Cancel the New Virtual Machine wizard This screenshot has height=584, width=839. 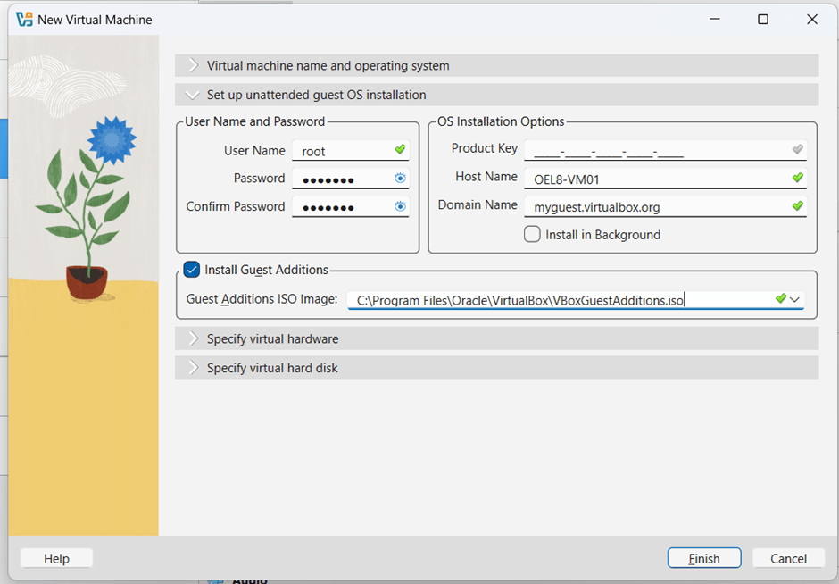click(788, 558)
